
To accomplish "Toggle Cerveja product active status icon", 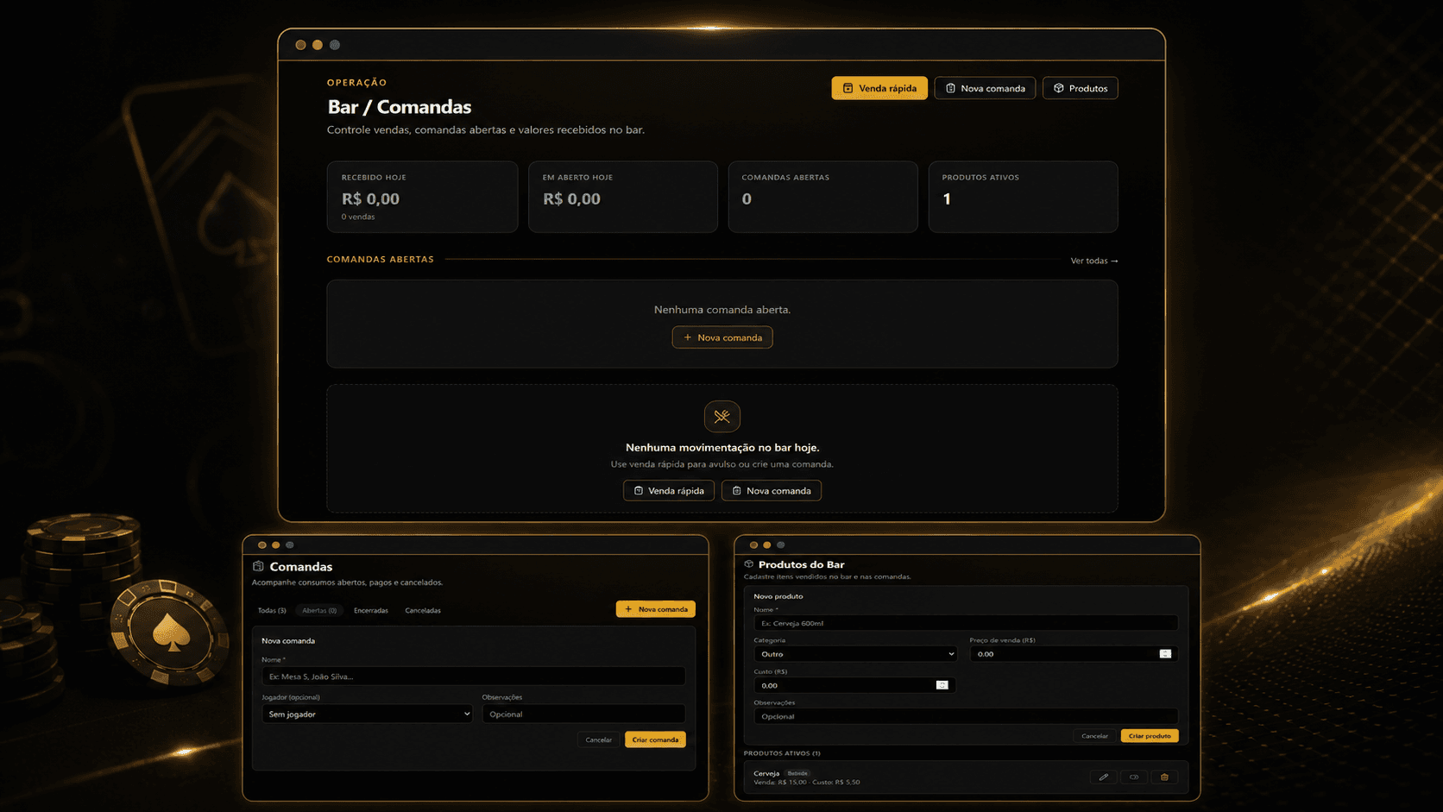I will coord(1134,777).
